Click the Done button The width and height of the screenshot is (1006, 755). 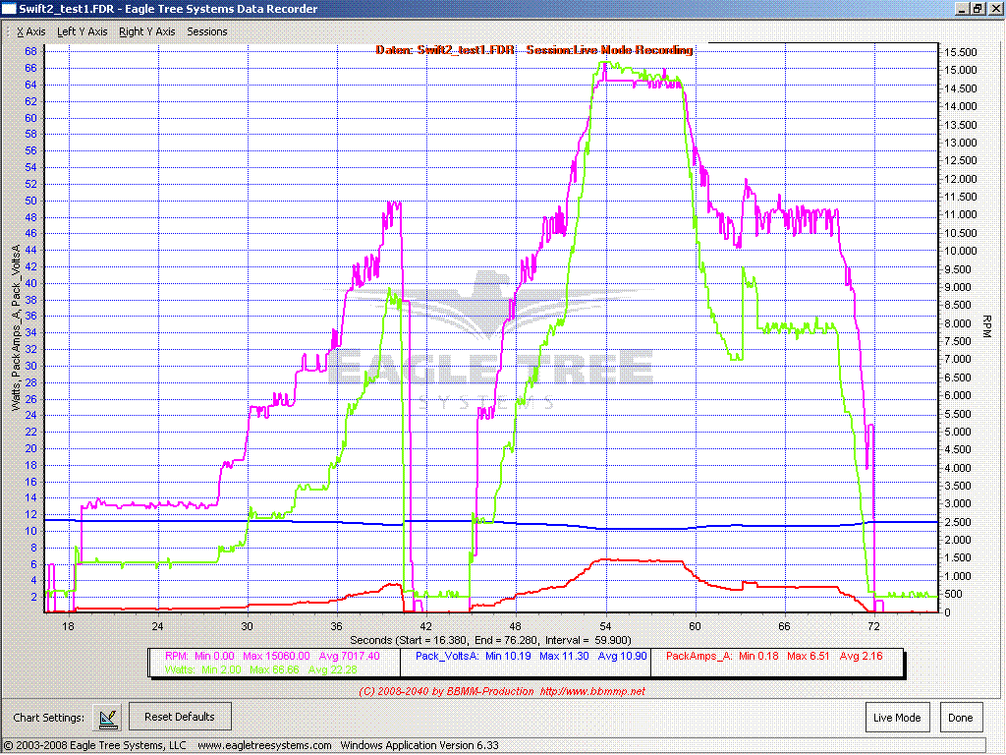click(x=960, y=718)
